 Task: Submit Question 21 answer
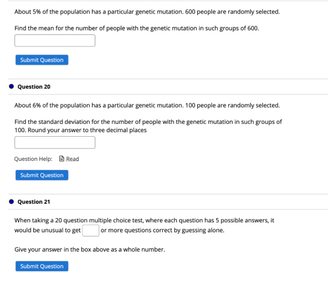point(42,266)
